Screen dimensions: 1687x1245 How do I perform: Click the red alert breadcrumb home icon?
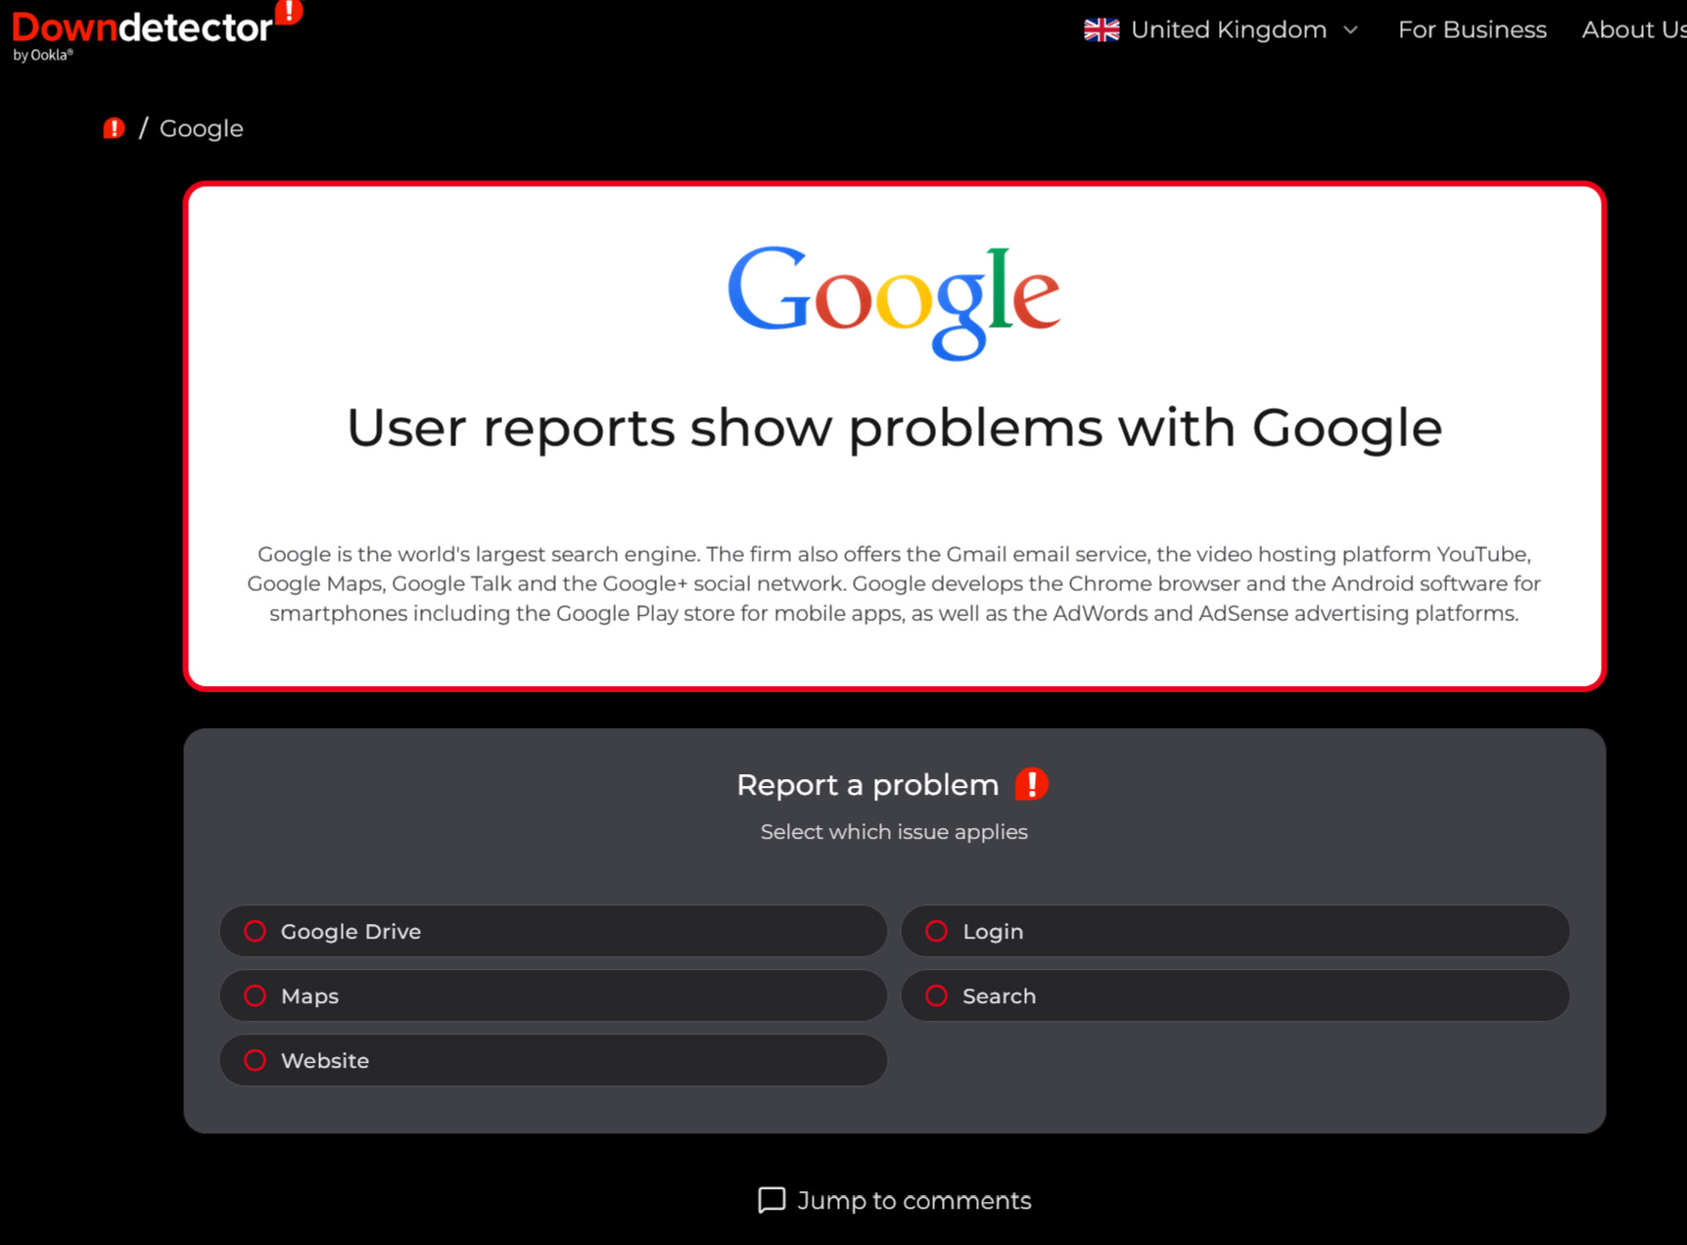115,128
